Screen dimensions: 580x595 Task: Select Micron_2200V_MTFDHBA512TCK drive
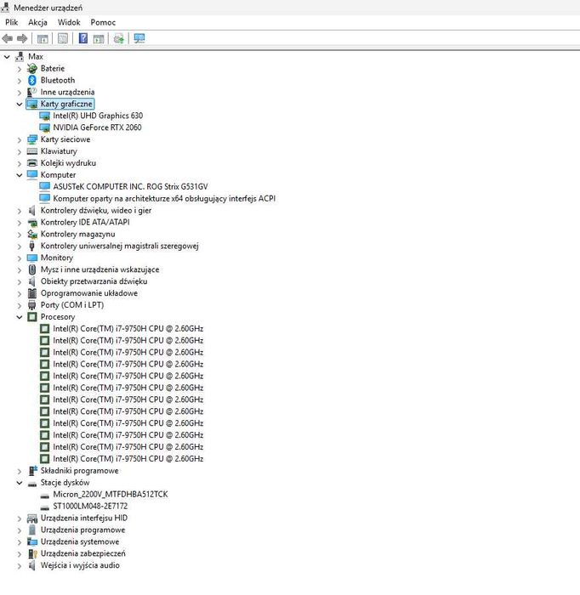110,494
